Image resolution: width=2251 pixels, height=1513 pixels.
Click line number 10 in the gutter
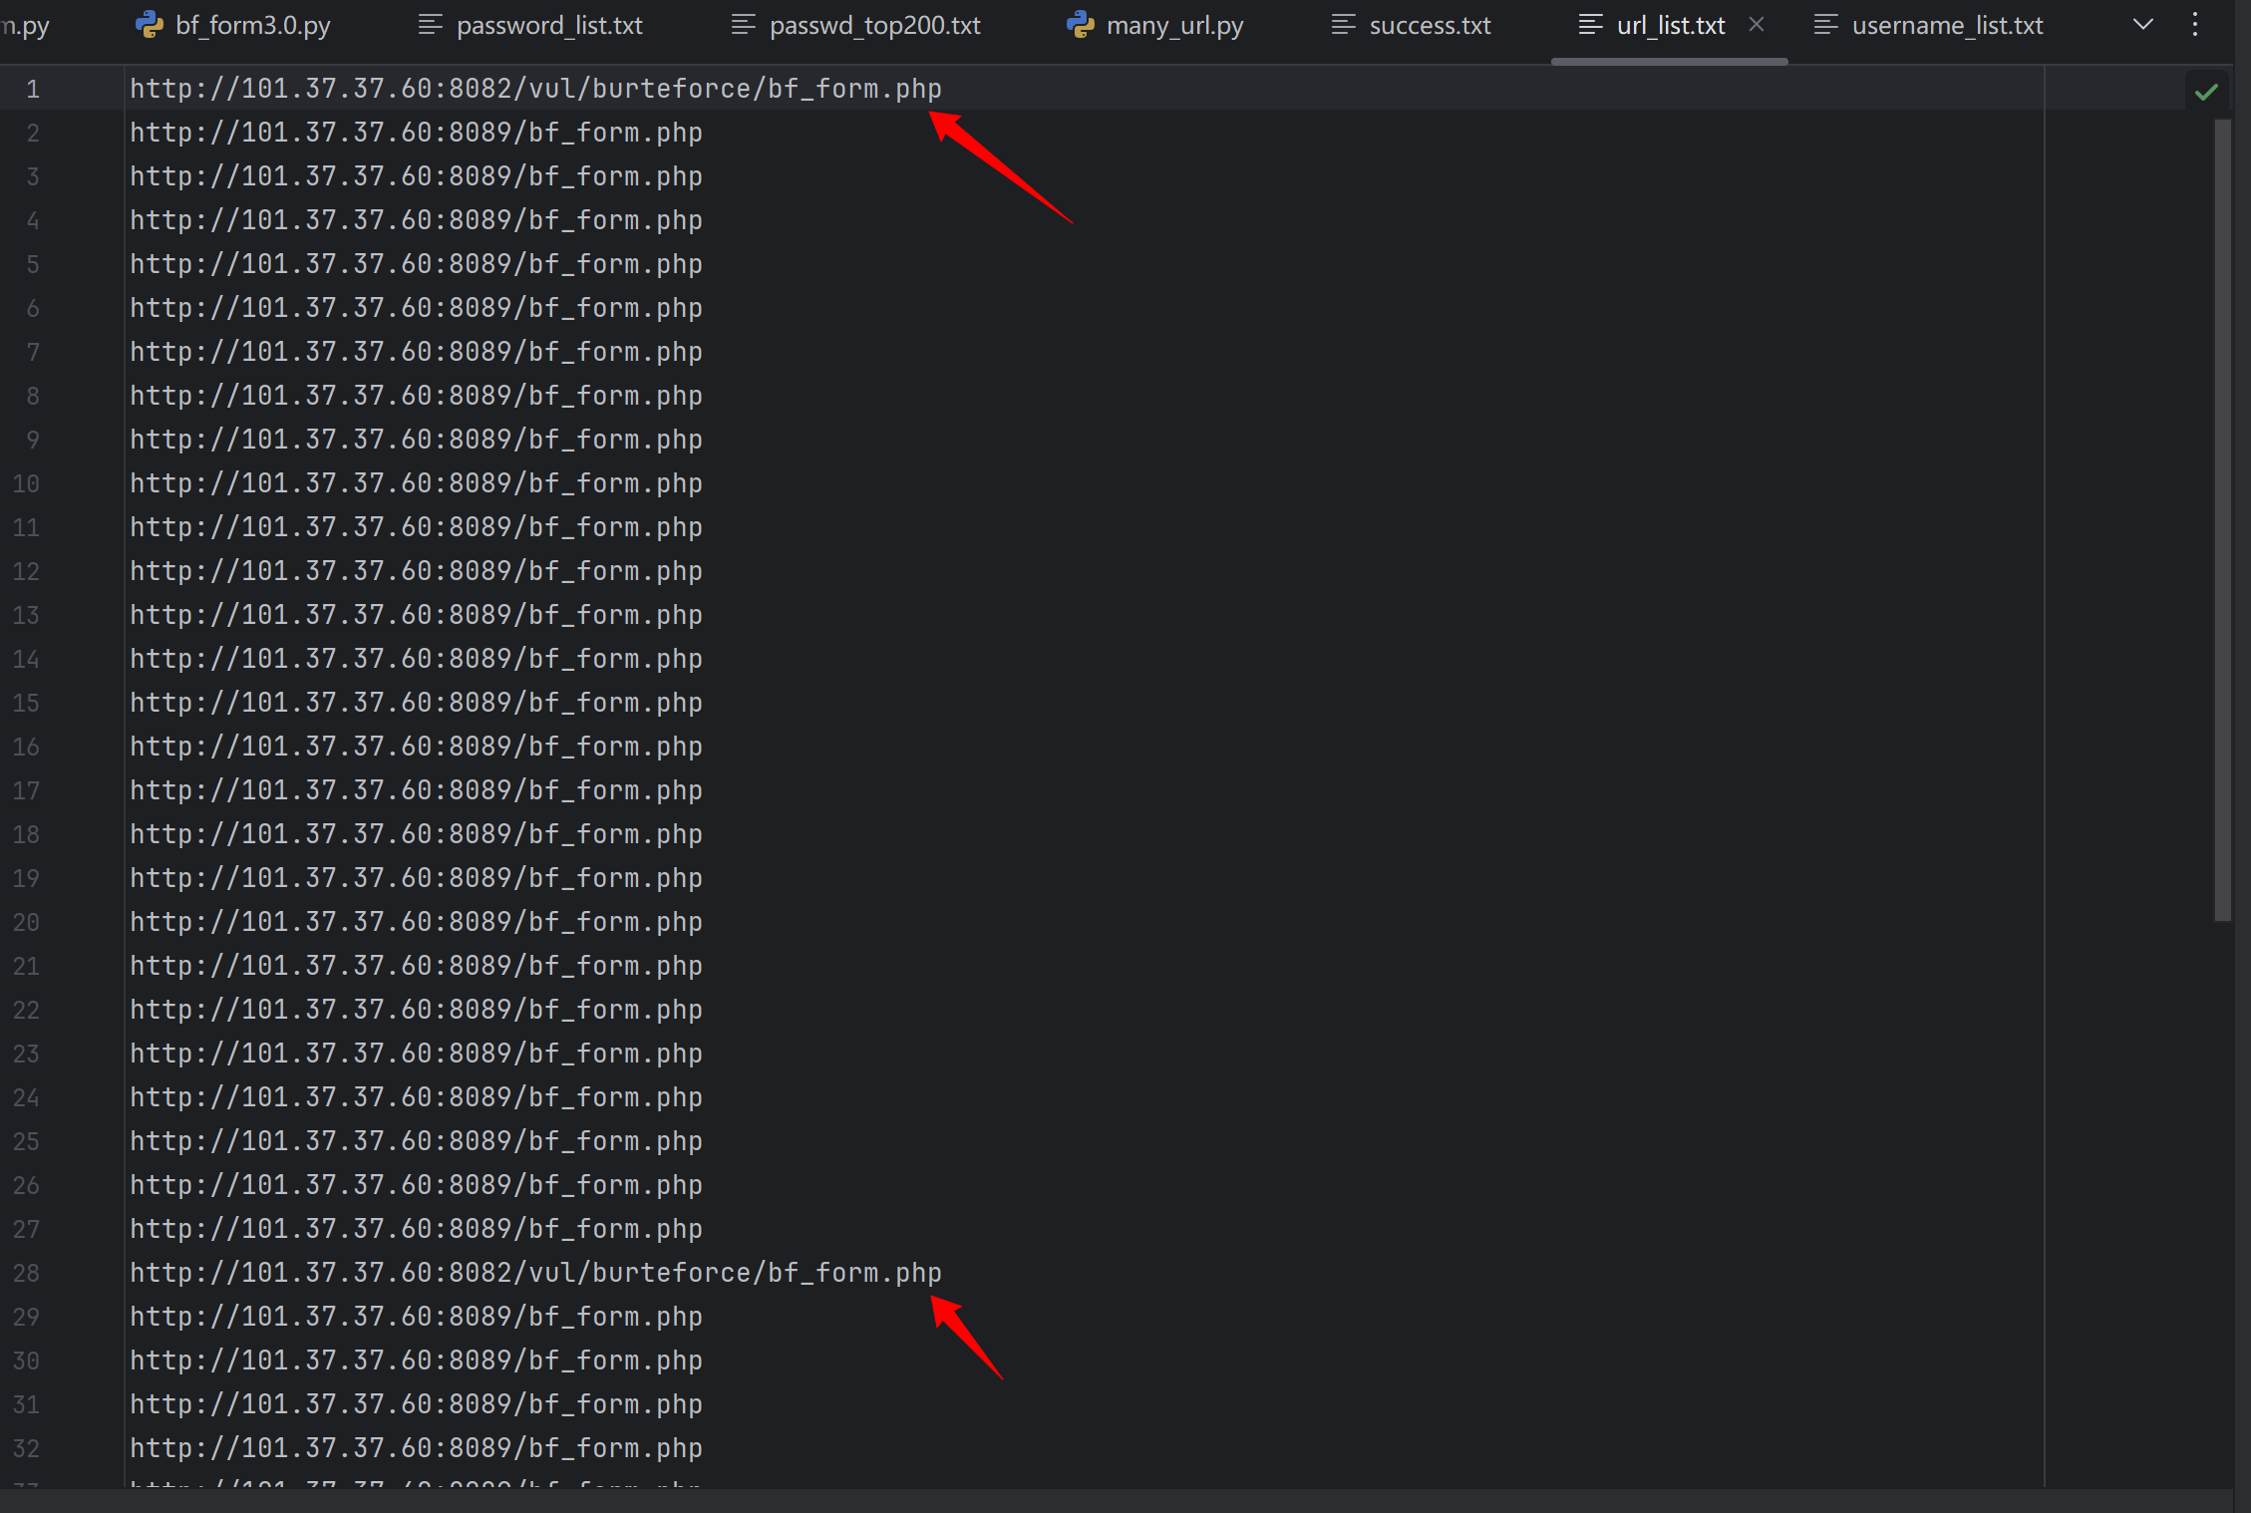click(27, 483)
